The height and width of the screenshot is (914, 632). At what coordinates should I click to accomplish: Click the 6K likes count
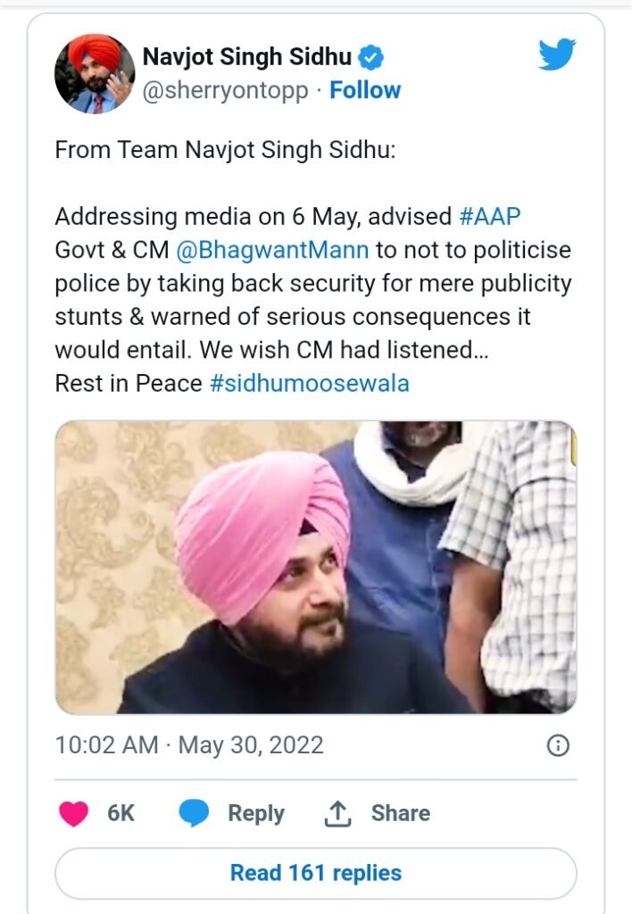coord(121,813)
